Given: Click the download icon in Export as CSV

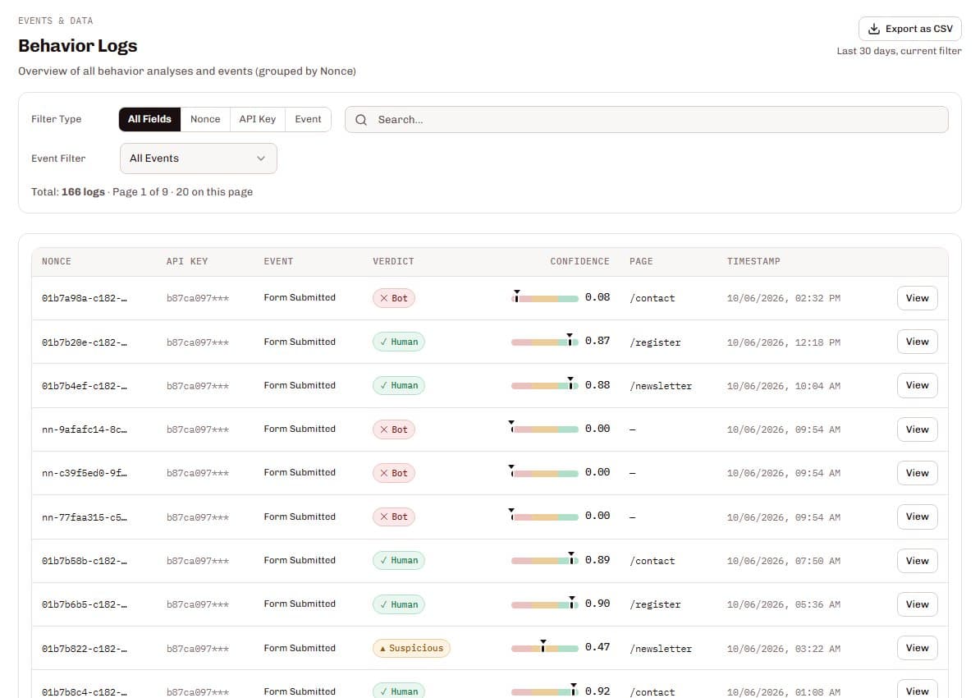Looking at the screenshot, I should pyautogui.click(x=874, y=29).
